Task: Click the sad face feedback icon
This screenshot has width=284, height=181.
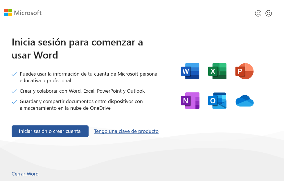Action: point(269,13)
